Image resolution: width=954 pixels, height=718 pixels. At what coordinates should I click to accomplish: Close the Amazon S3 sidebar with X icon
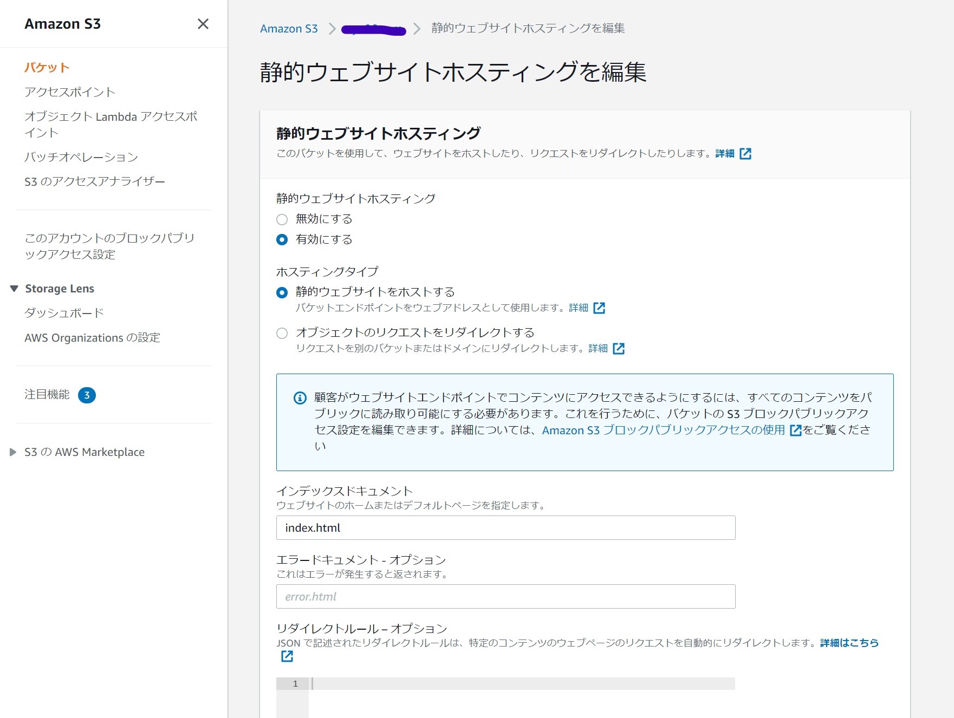tap(203, 24)
